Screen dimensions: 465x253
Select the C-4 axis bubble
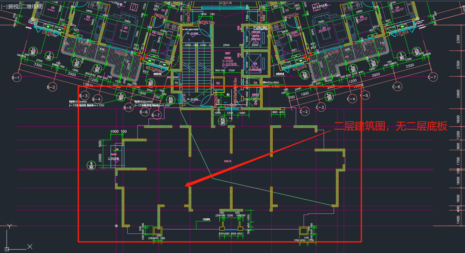tap(351, 99)
